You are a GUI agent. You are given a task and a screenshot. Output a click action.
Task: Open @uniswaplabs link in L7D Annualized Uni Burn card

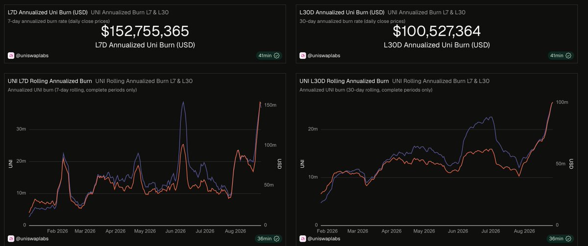32,56
